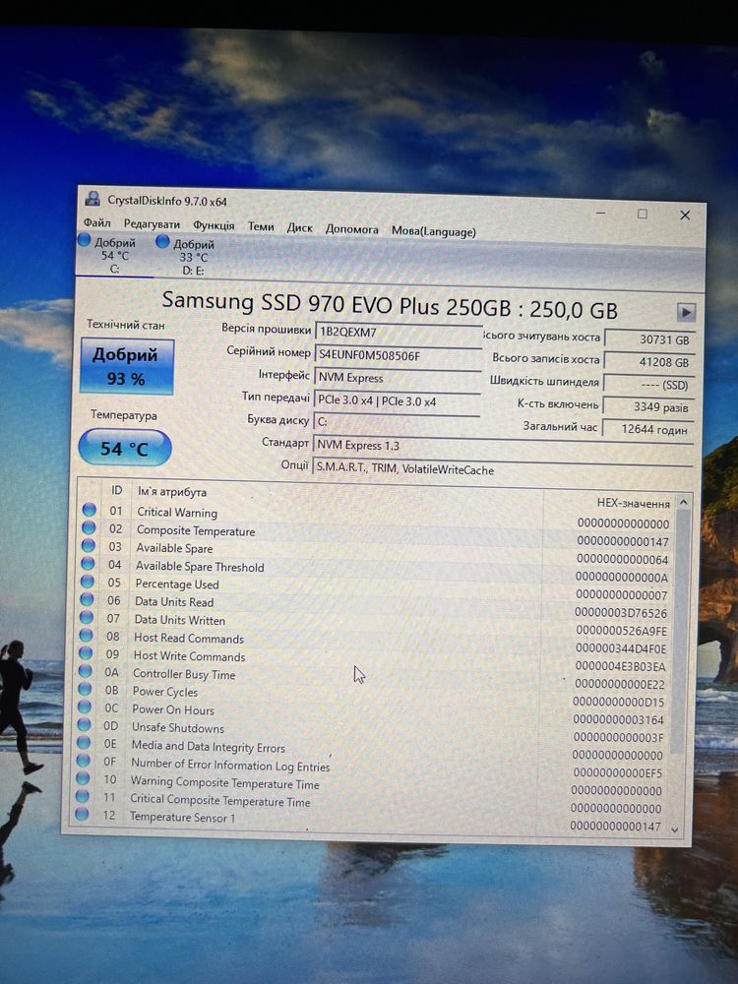The width and height of the screenshot is (738, 984).
Task: Click the status icon for Number of Error Information Log Entries
Action: pos(83,760)
